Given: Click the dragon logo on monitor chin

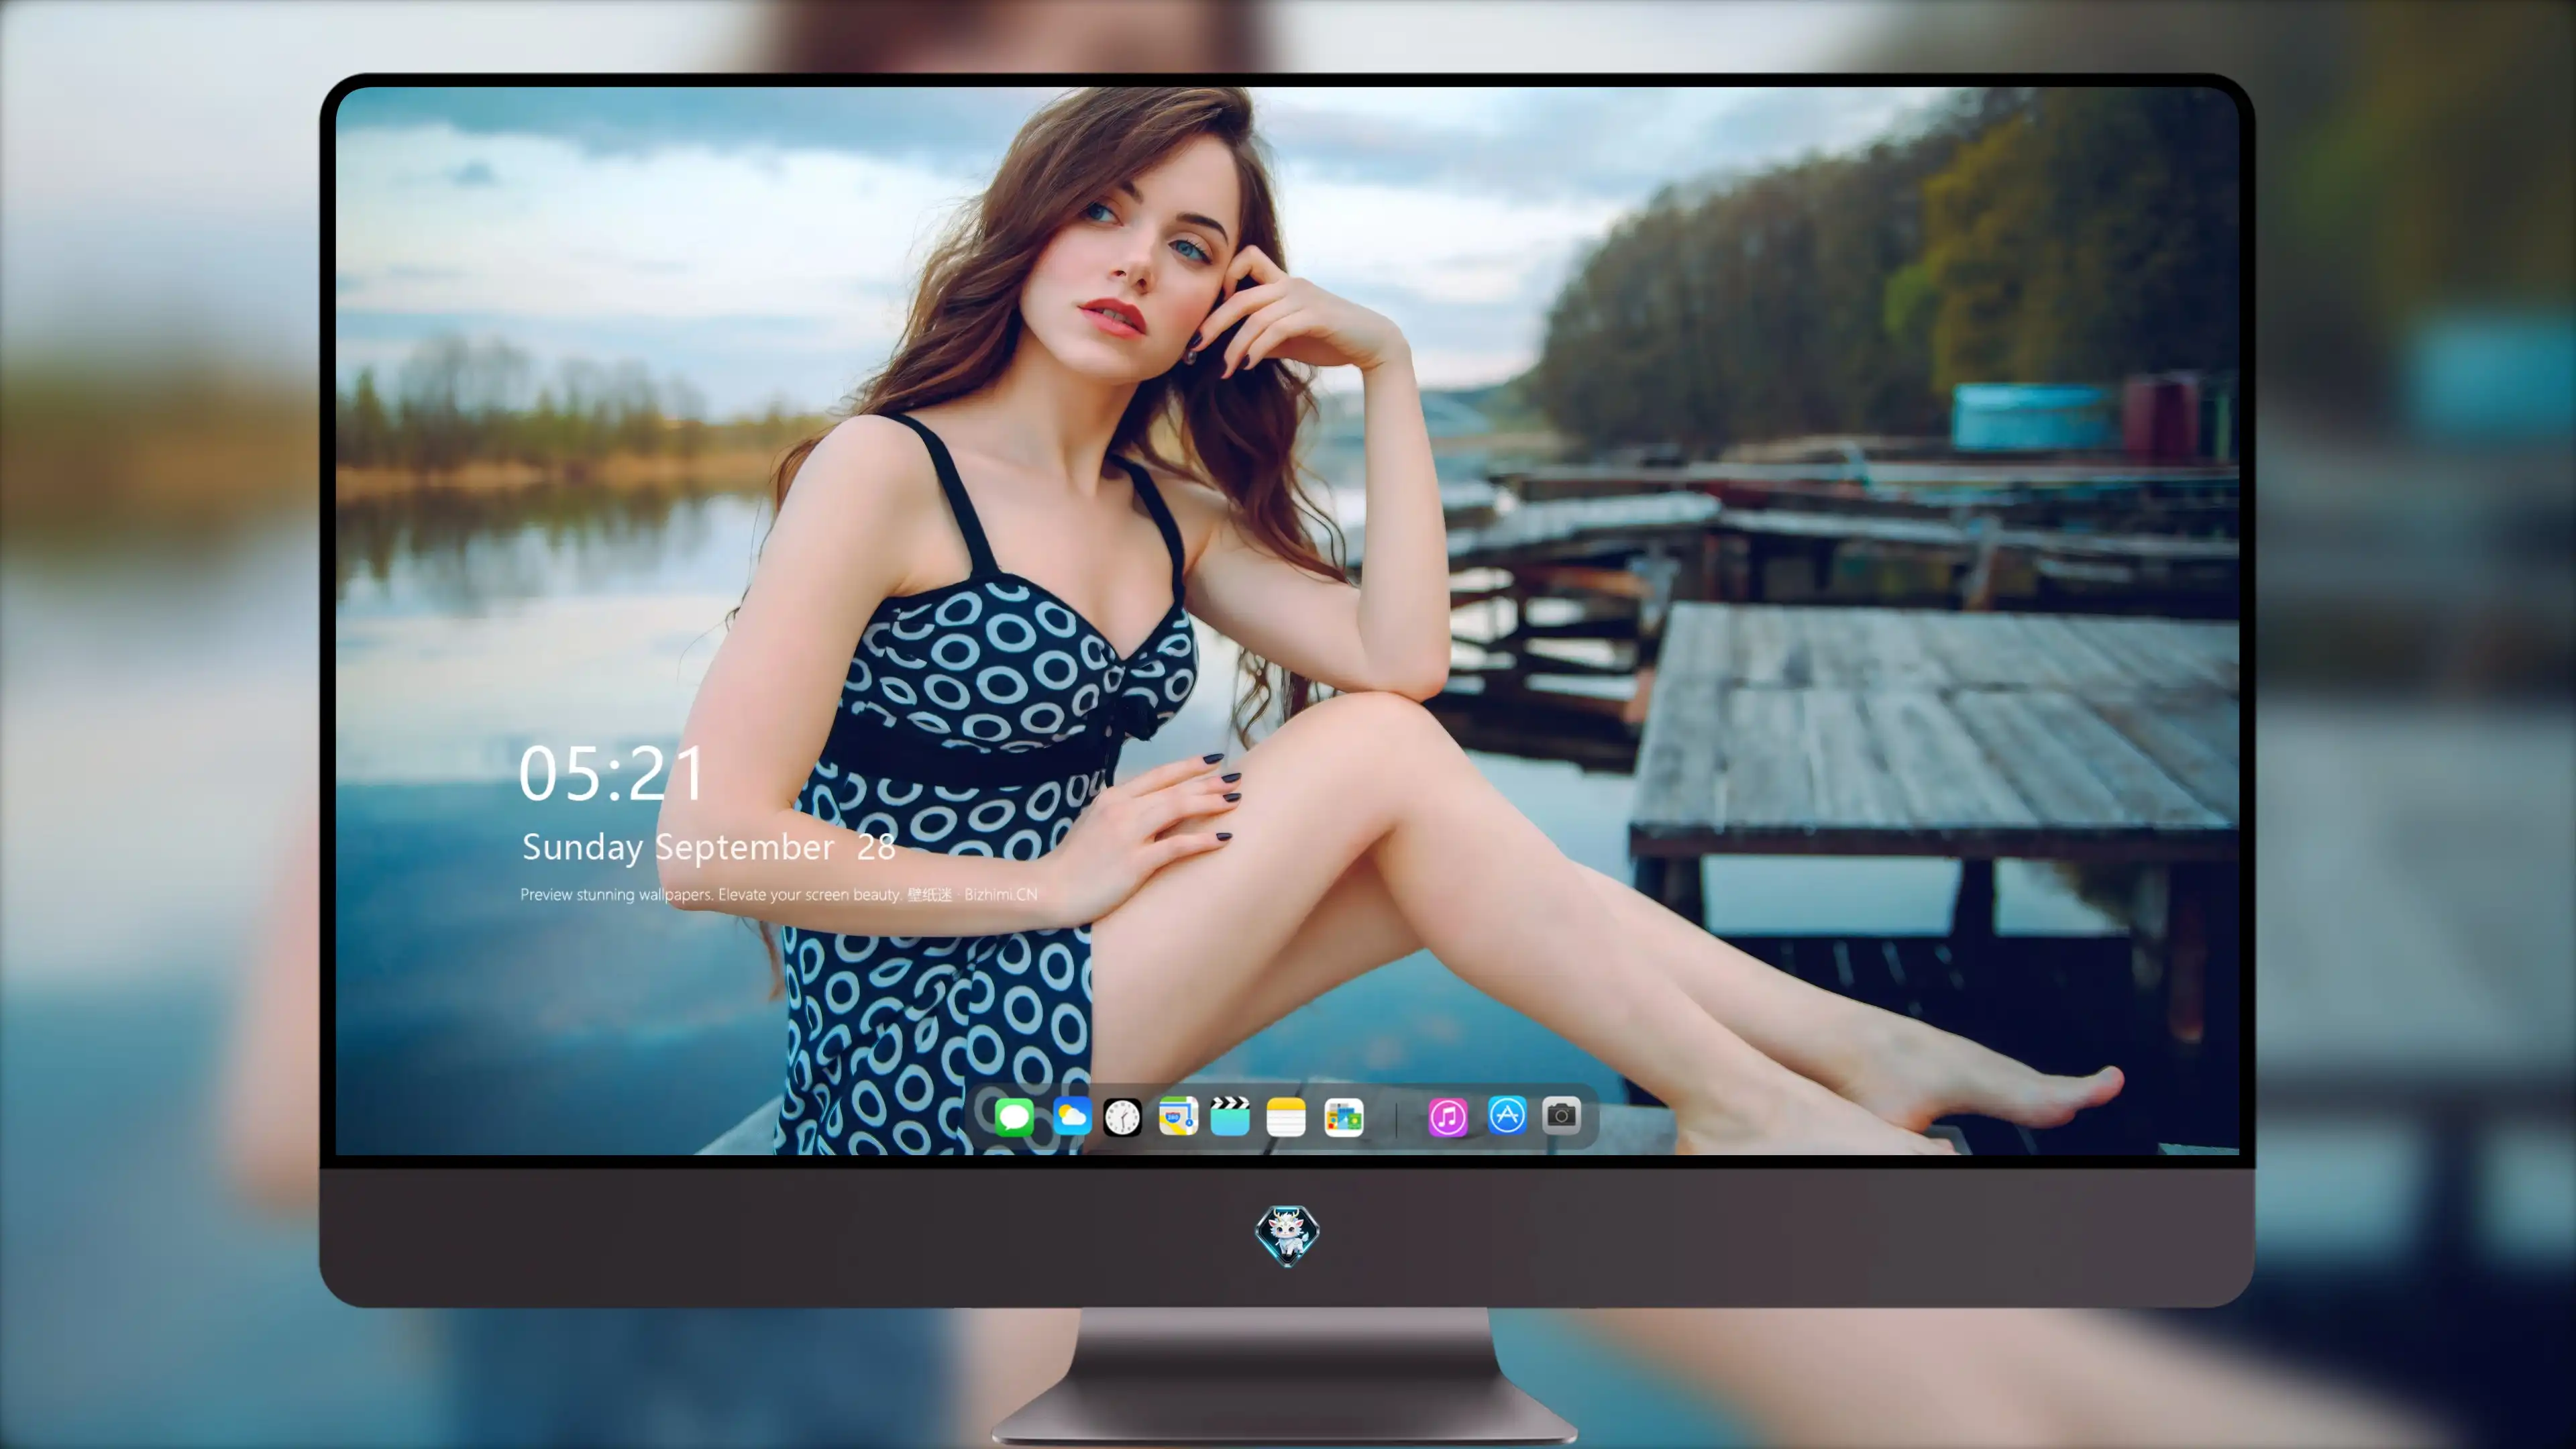Looking at the screenshot, I should tap(1287, 1235).
